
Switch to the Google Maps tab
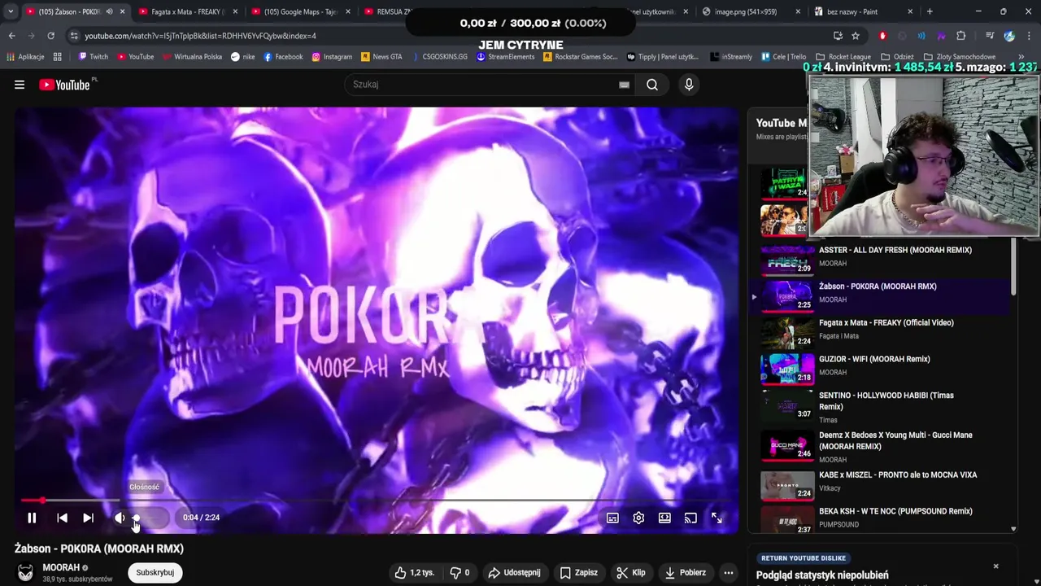tap(299, 11)
